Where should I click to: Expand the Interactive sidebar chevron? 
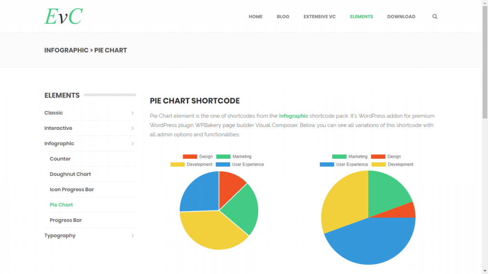[132, 128]
